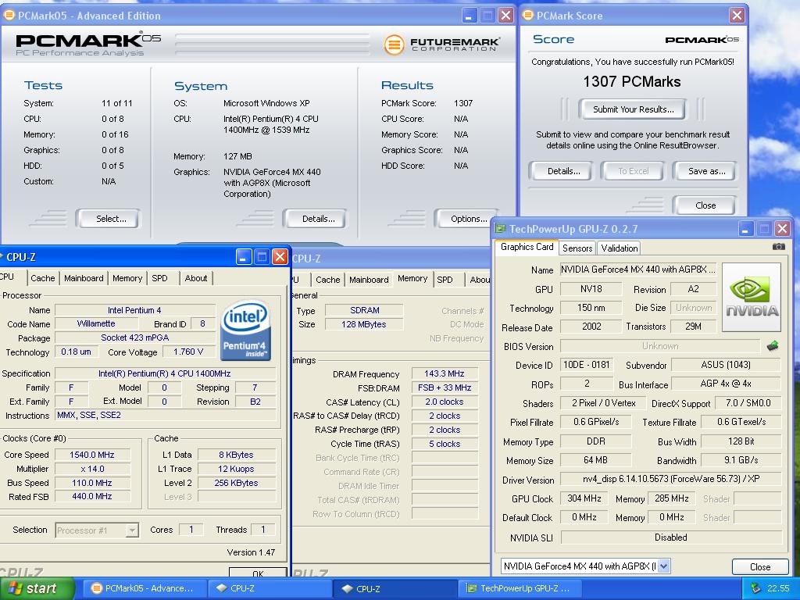The height and width of the screenshot is (600, 800).
Task: Switch to first CPU-Z taskbar button
Action: point(270,589)
